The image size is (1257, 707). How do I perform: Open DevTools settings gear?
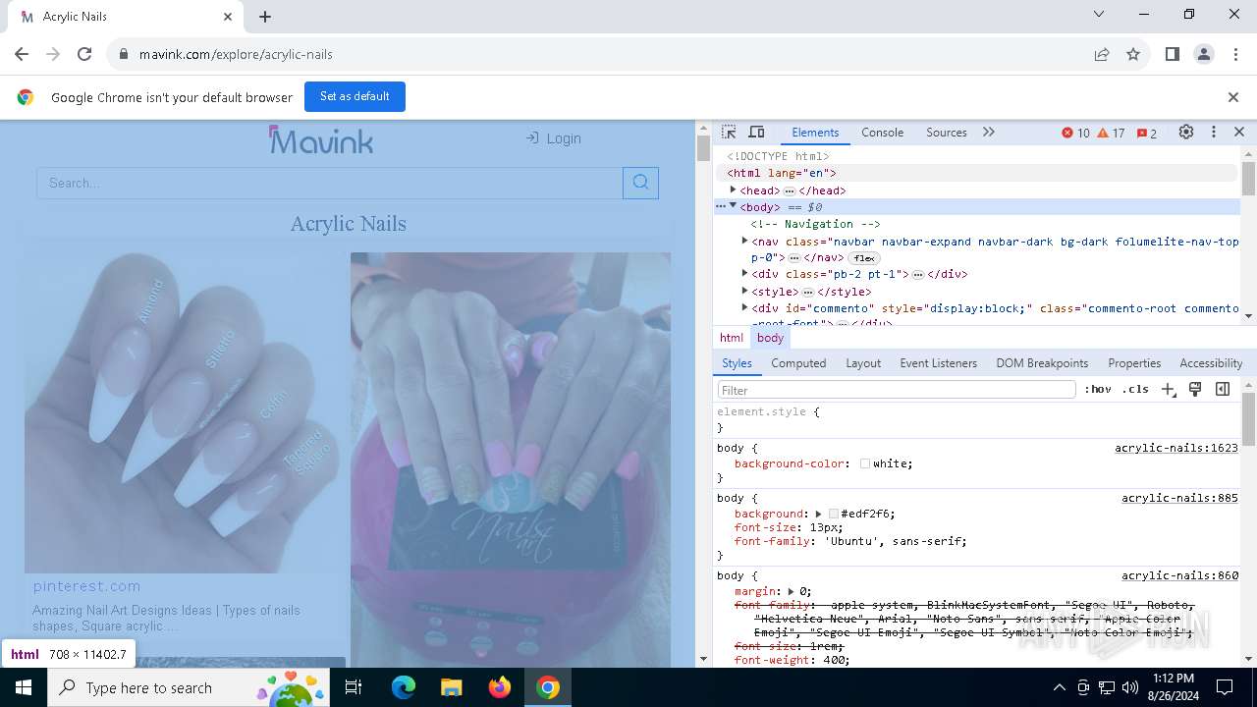(x=1186, y=133)
